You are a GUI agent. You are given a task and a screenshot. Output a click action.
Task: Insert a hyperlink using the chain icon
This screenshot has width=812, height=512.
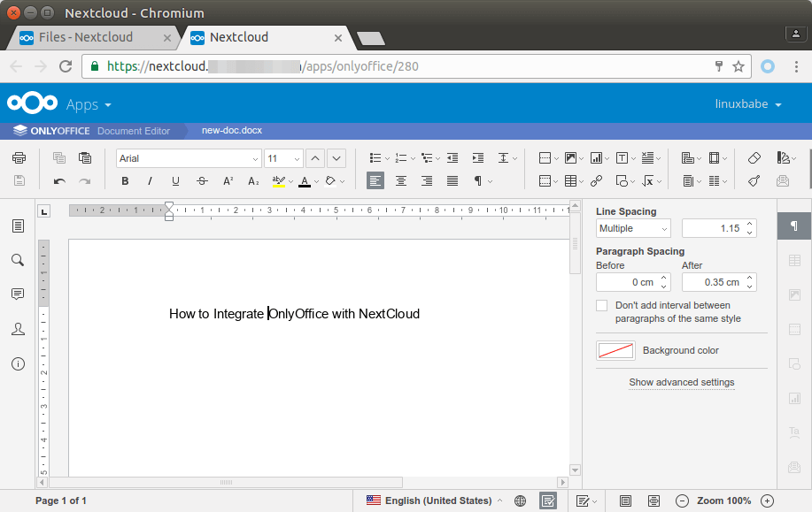[596, 180]
